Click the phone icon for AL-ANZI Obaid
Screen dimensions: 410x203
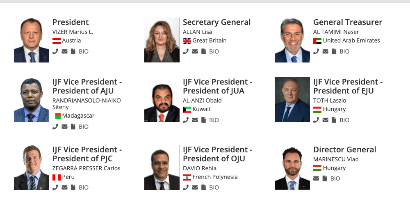tap(186, 120)
